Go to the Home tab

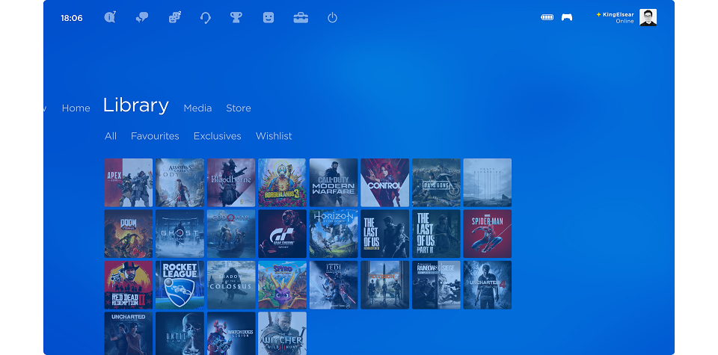76,108
